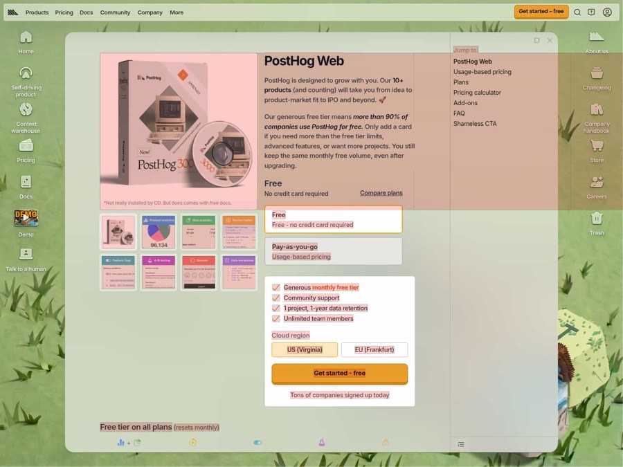
Task: Click the large PostHog 3000 box image
Action: [179, 131]
